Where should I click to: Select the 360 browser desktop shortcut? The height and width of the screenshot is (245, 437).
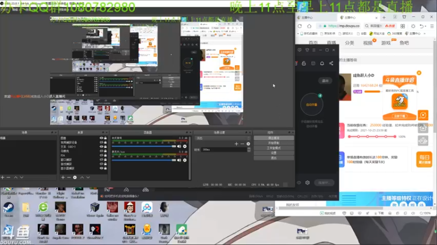coord(43,211)
